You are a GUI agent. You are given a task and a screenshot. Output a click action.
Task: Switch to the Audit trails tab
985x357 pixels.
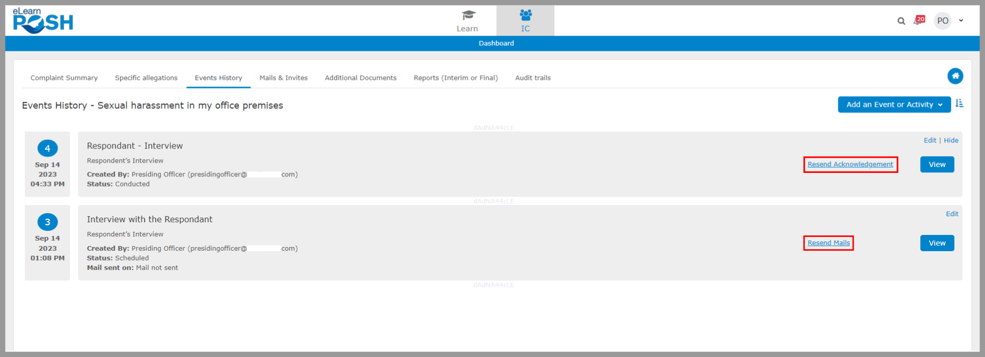pyautogui.click(x=533, y=78)
